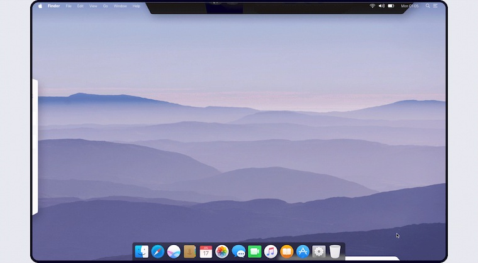Open the Window menu
Screen dimensions: 478x263
pyautogui.click(x=120, y=6)
